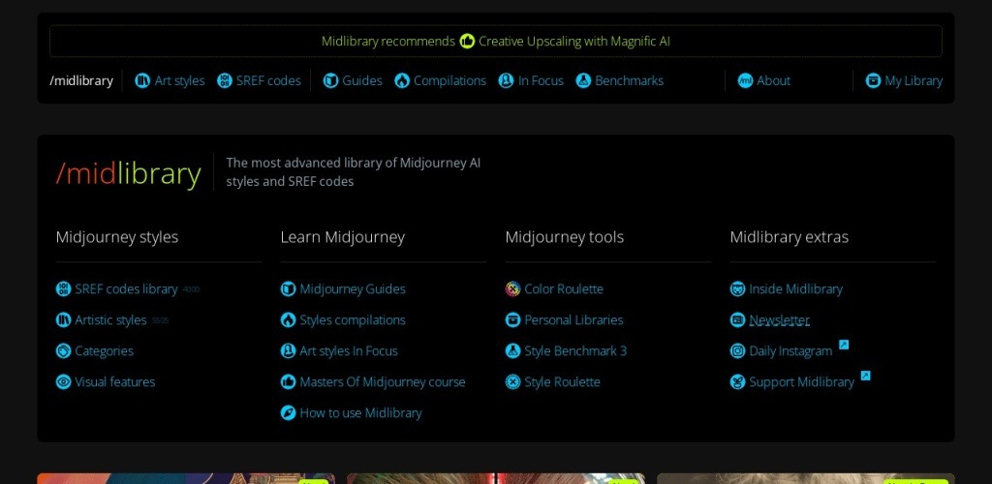Select Guides from the top menu
This screenshot has height=484, width=992.
click(353, 81)
